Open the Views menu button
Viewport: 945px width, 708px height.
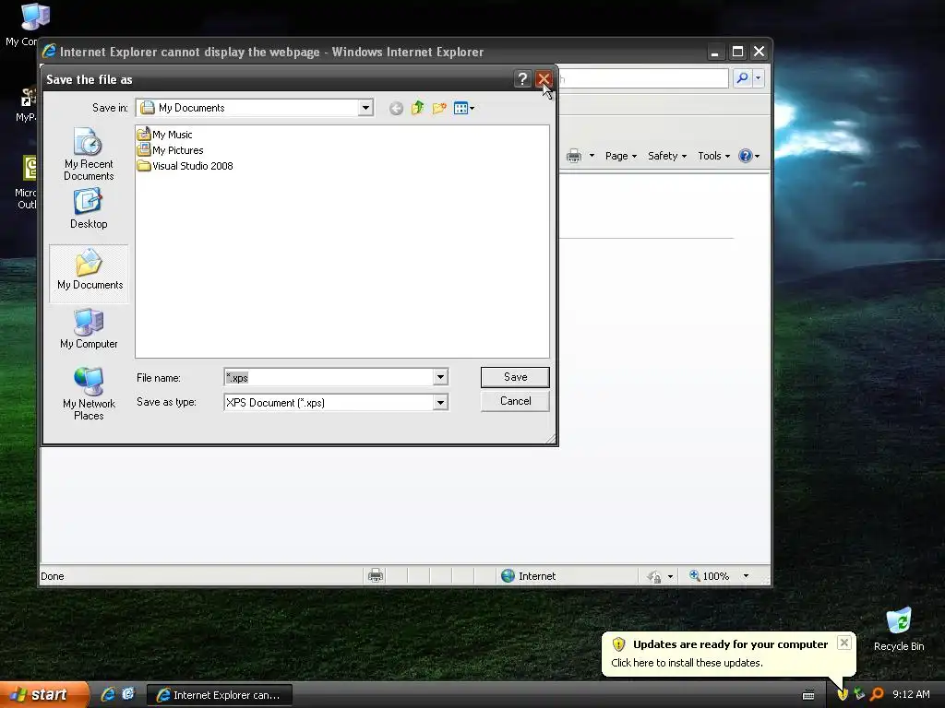click(463, 109)
